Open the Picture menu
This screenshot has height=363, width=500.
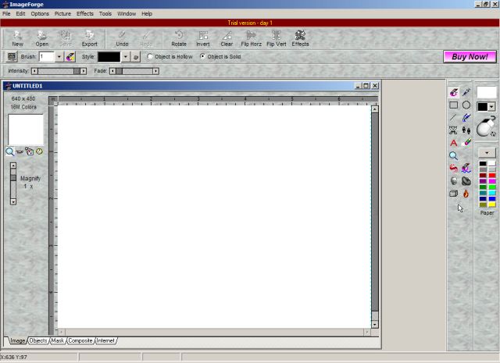[62, 14]
